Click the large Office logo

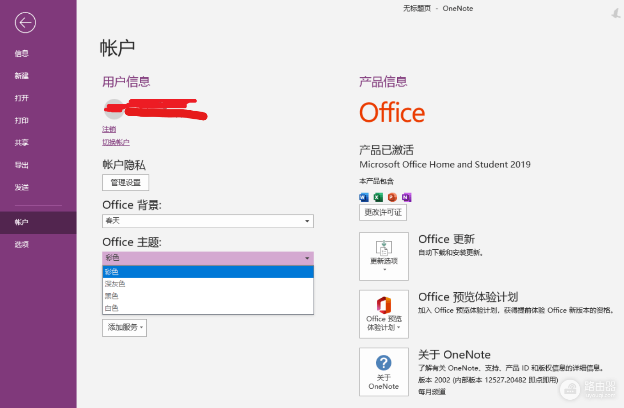(x=392, y=113)
